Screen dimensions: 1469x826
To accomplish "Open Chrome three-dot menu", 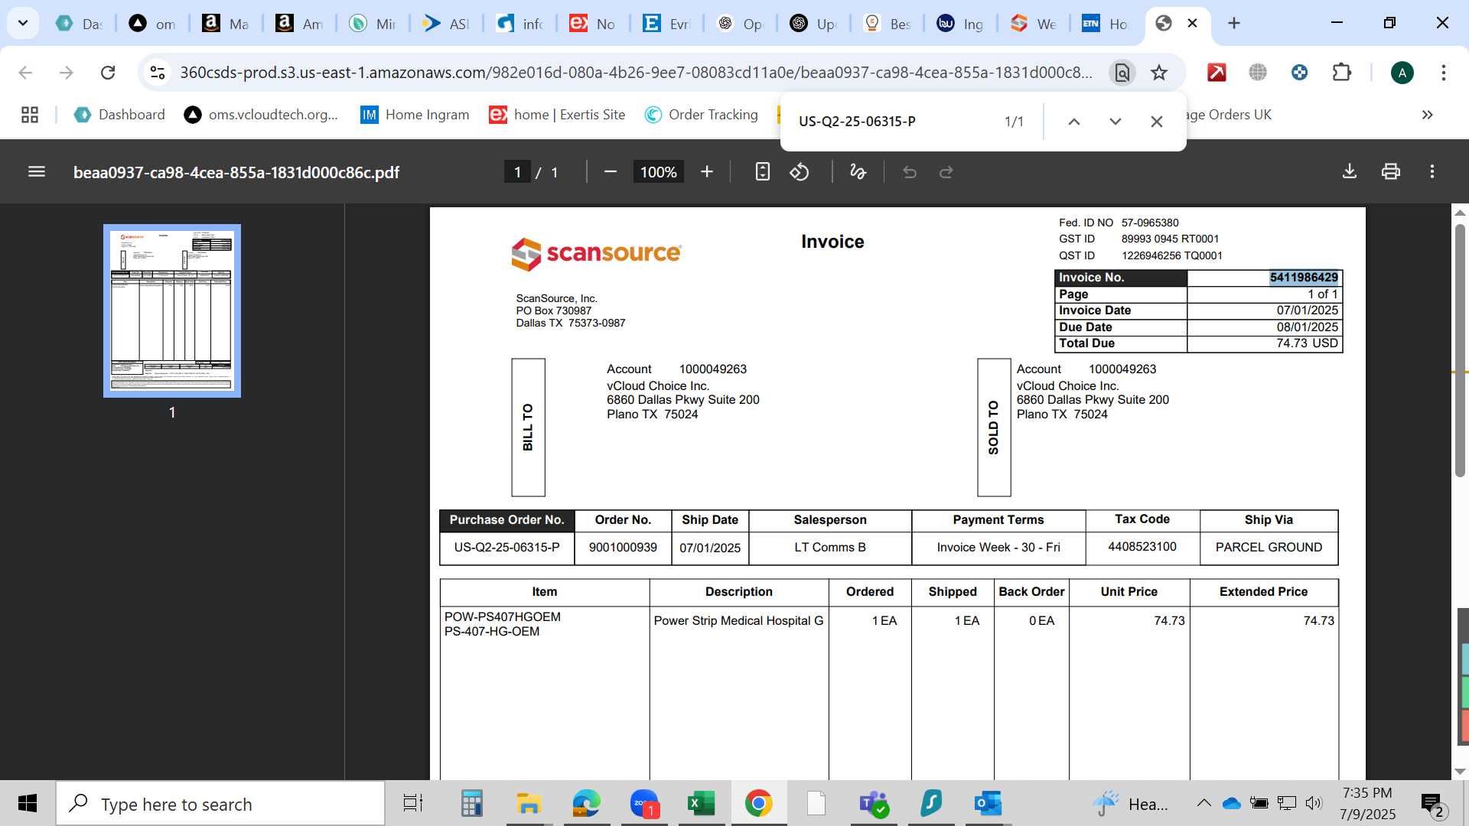I will coord(1443,73).
